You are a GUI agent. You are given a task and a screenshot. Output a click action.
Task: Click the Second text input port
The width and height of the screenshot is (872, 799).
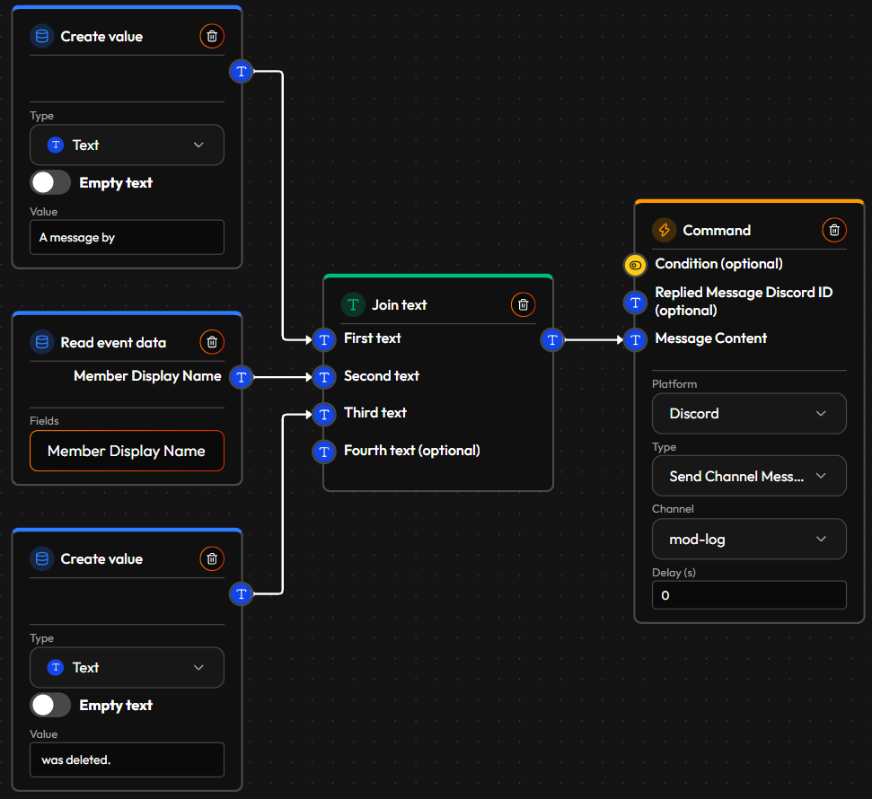pos(324,377)
